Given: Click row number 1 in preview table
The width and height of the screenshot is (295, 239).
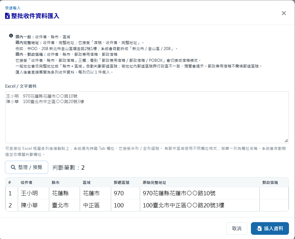Looking at the screenshot, I should tap(12, 193).
